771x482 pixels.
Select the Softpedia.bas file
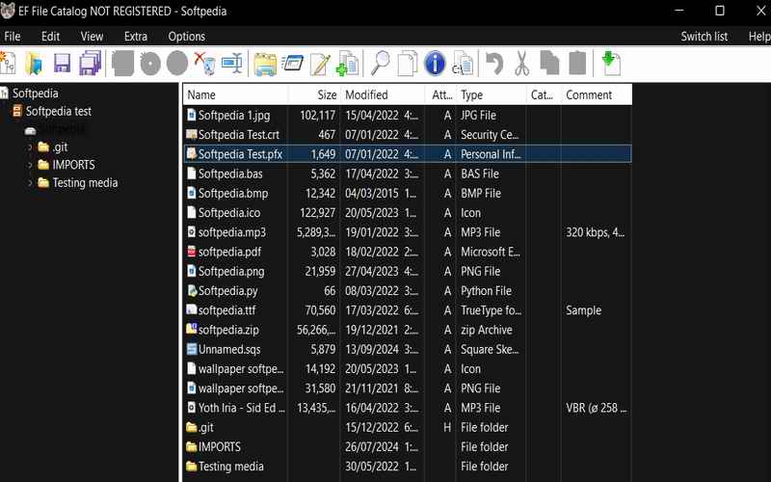(408, 174)
